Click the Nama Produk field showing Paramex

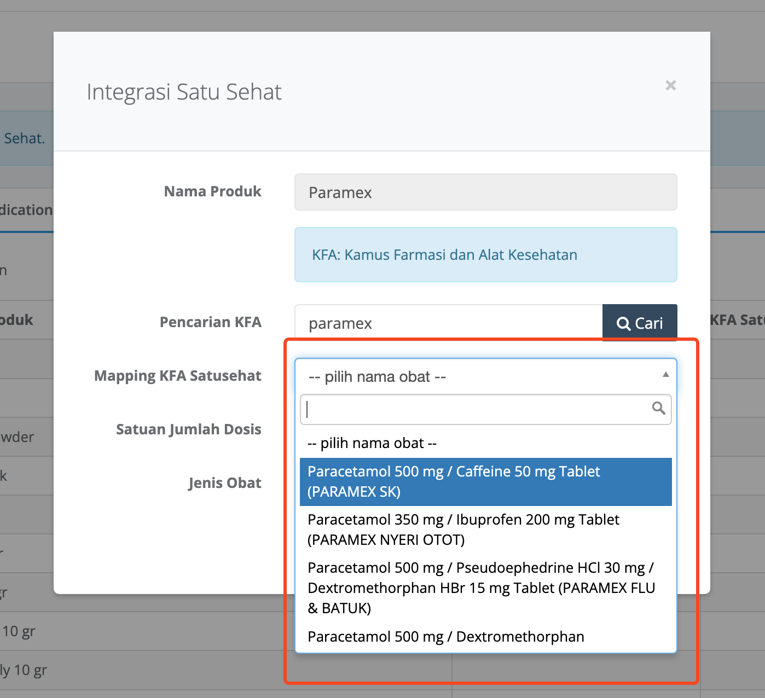coord(486,192)
